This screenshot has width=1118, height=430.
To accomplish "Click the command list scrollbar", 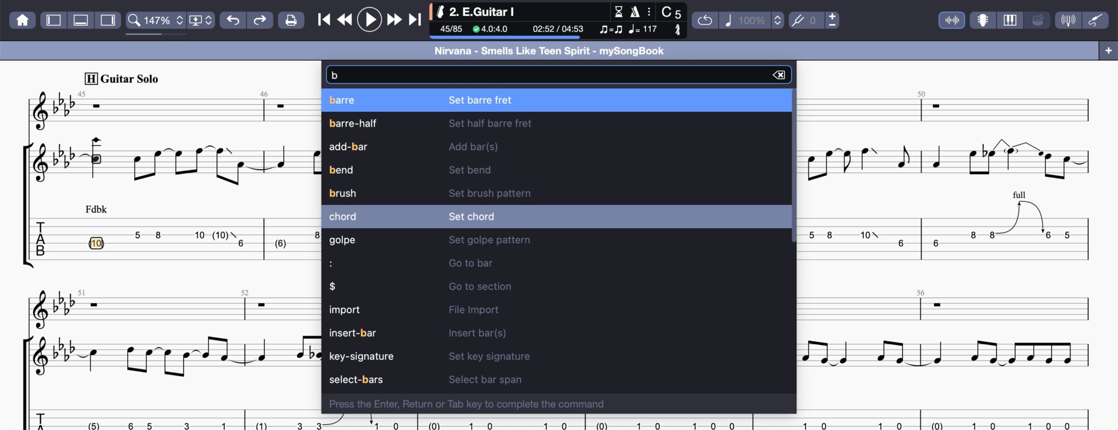I will click(x=794, y=165).
